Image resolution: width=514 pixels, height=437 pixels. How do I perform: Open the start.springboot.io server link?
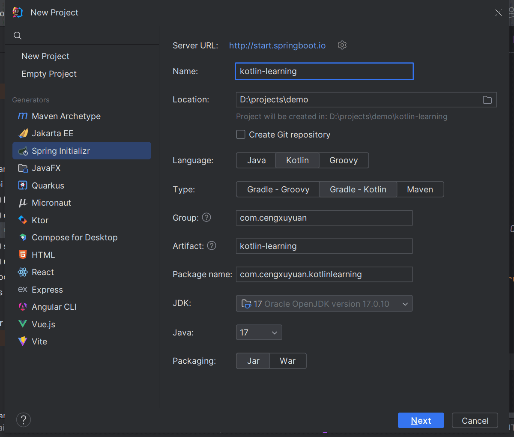[277, 45]
